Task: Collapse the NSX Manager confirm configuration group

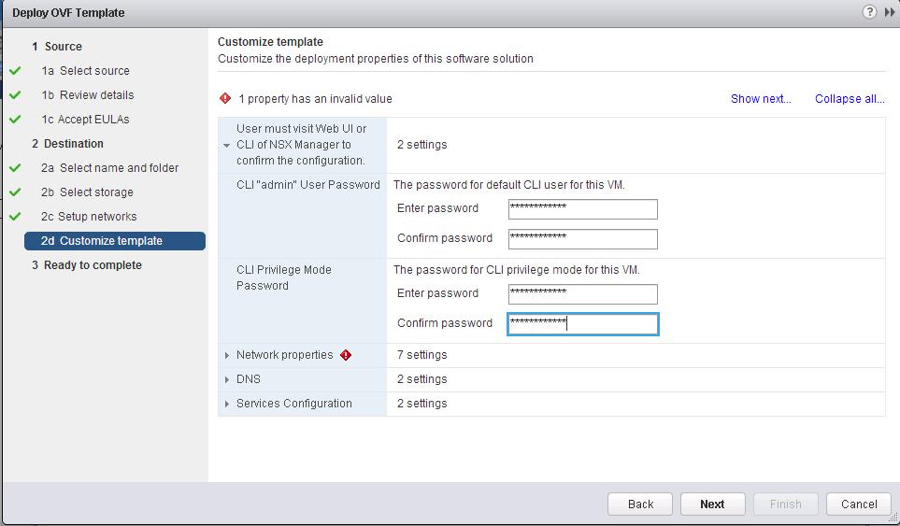Action: (x=227, y=145)
